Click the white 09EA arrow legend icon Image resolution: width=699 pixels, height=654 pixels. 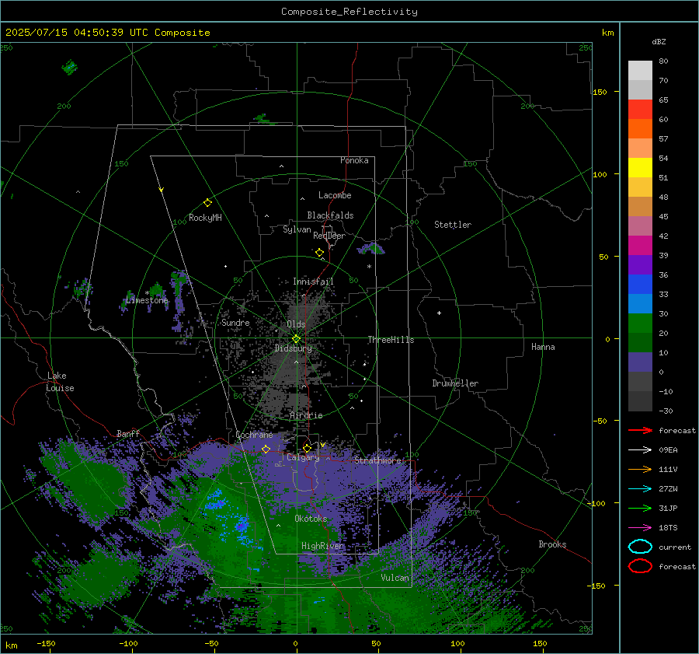(x=640, y=450)
